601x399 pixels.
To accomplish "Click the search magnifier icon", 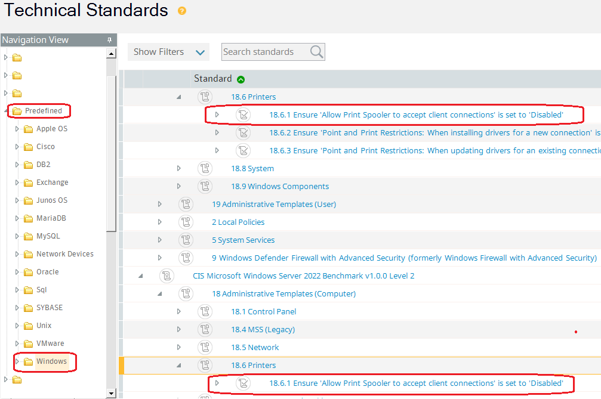I will pos(316,52).
